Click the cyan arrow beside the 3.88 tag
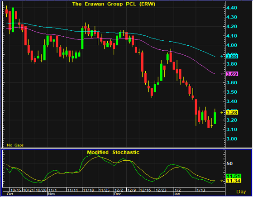This screenshot has width=253, height=197. pos(222,56)
